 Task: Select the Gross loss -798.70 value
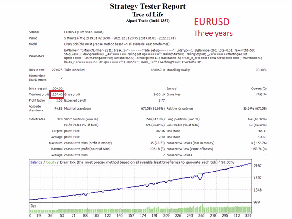(x=261, y=94)
